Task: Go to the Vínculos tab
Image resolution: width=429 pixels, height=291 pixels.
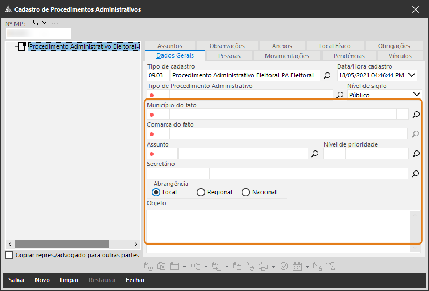Action: pos(400,56)
